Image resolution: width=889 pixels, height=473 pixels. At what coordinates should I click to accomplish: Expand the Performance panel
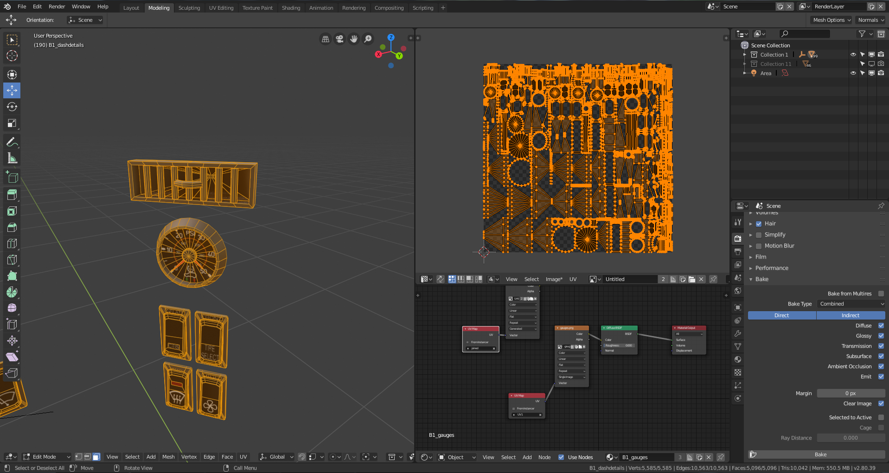click(771, 268)
